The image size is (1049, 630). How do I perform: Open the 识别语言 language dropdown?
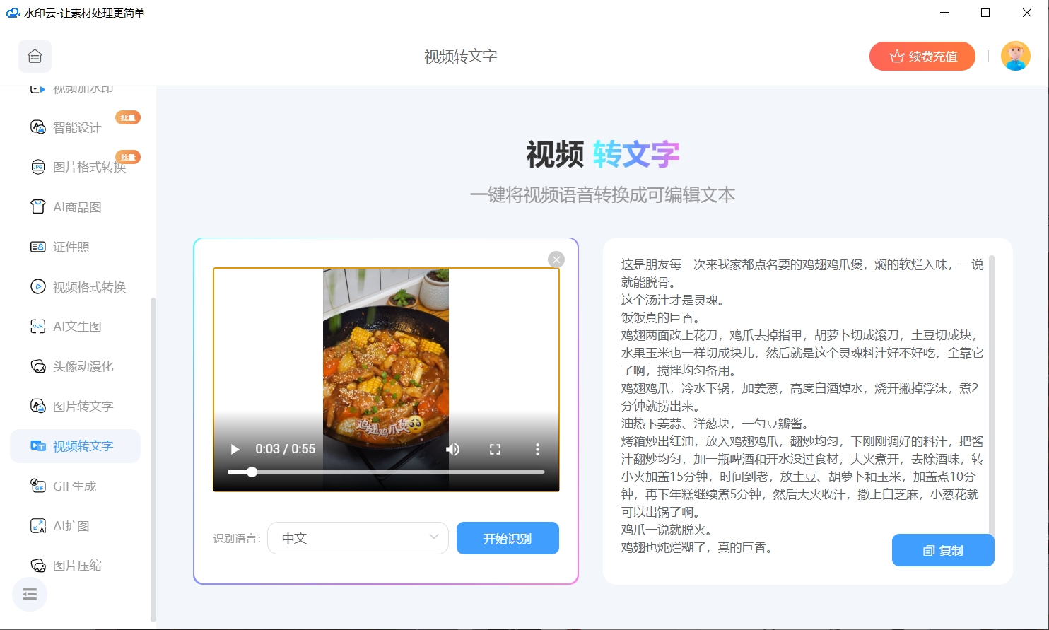pyautogui.click(x=358, y=538)
